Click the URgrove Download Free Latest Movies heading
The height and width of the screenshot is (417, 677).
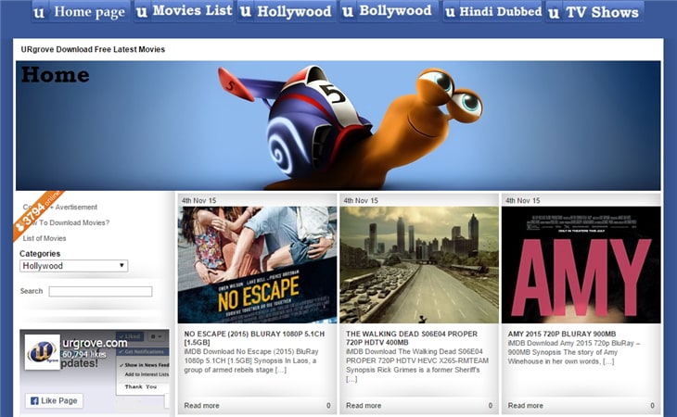93,50
